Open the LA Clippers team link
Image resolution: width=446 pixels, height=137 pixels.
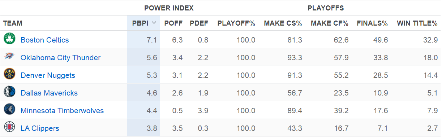[x=40, y=128]
